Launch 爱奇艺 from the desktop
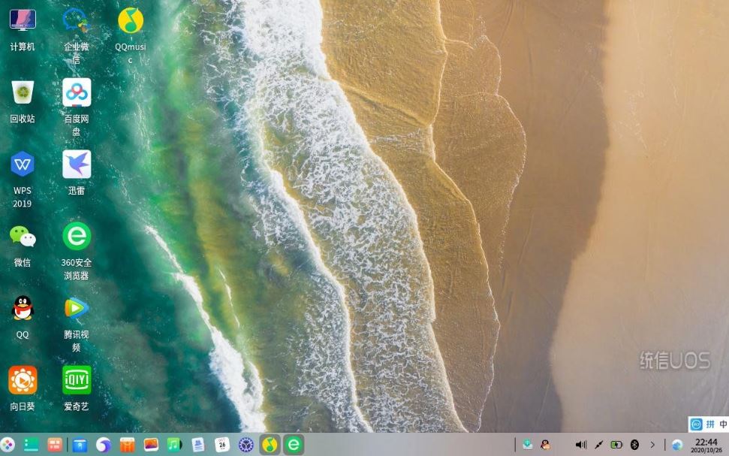The height and width of the screenshot is (456, 729). pyautogui.click(x=77, y=380)
